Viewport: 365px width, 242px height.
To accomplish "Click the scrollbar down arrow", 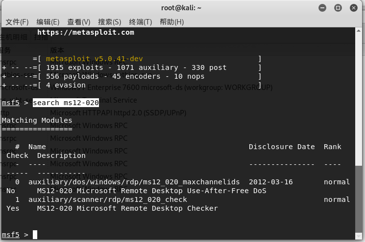I will click(359, 236).
